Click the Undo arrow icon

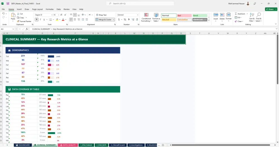(3, 14)
